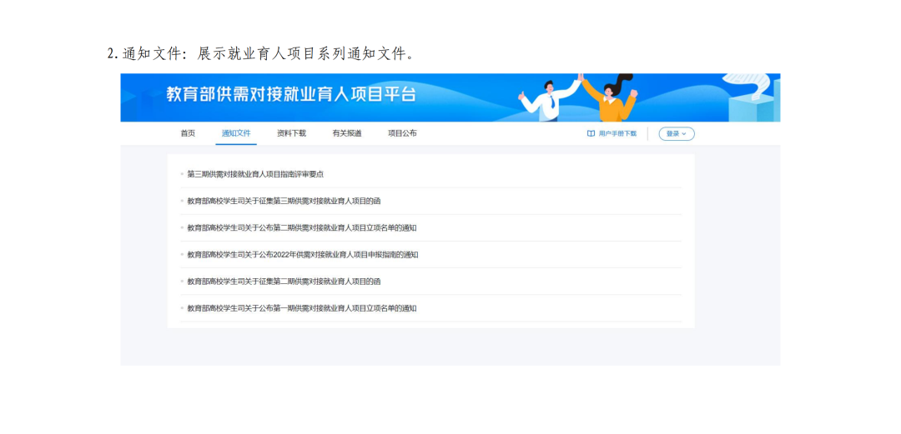Open notice 公布第一期供需对接就业育人项目立项名单的通知
Image resolution: width=901 pixels, height=434 pixels.
(302, 308)
